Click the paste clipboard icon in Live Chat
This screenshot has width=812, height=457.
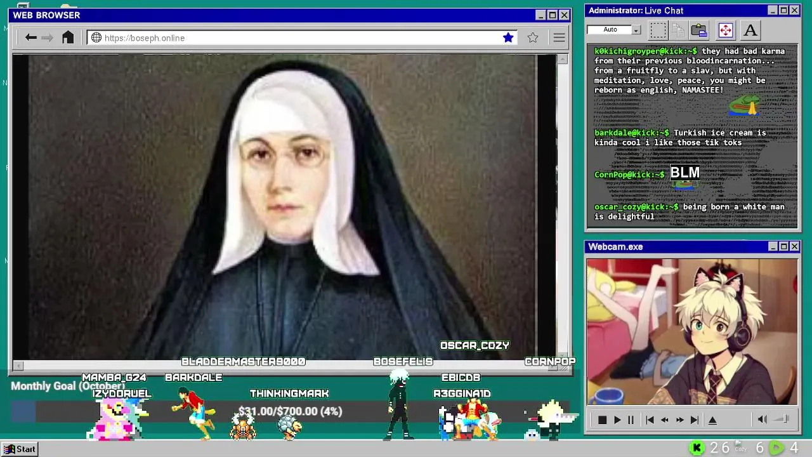point(699,30)
